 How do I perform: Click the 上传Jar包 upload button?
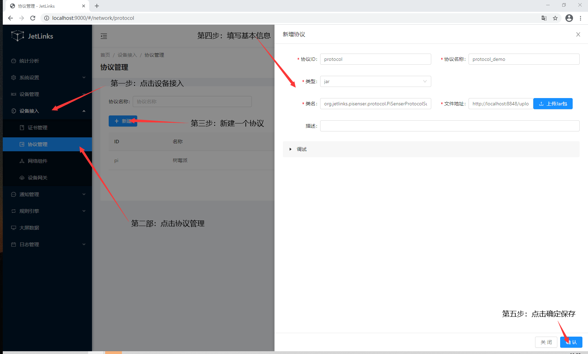553,104
